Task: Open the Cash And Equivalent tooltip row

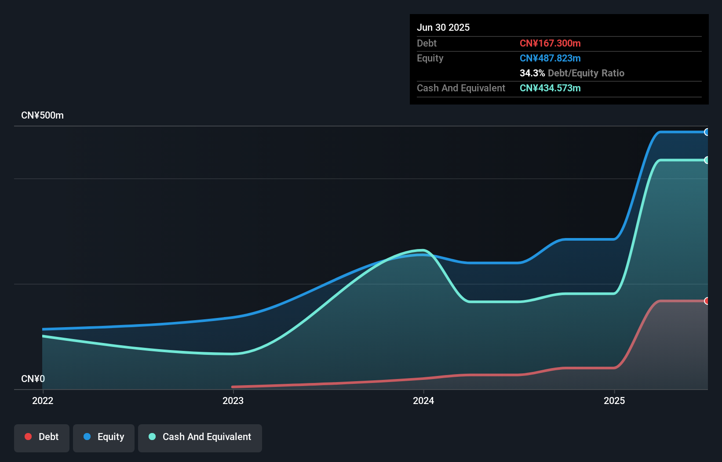Action: pyautogui.click(x=461, y=88)
